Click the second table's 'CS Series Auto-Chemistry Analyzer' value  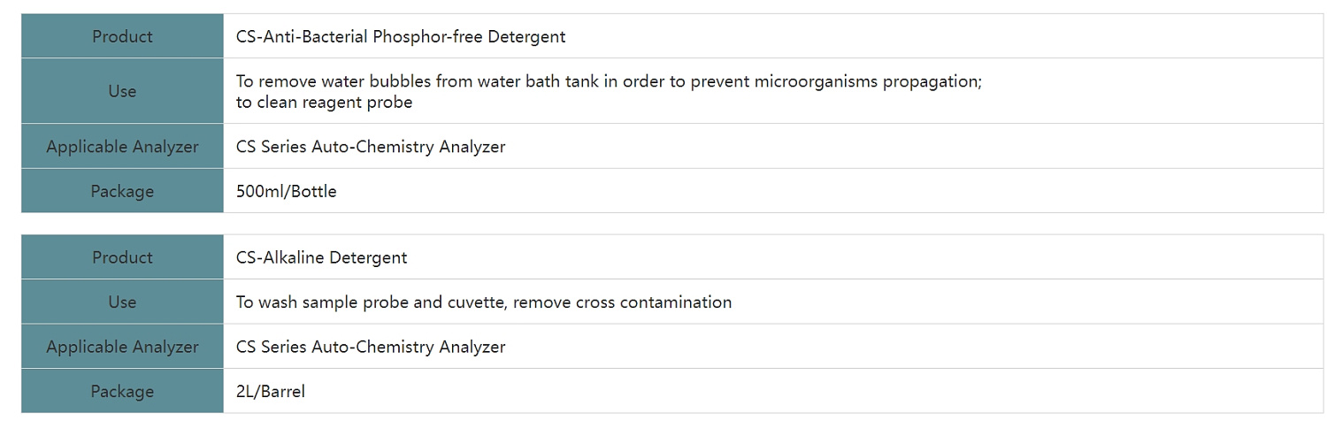point(371,347)
